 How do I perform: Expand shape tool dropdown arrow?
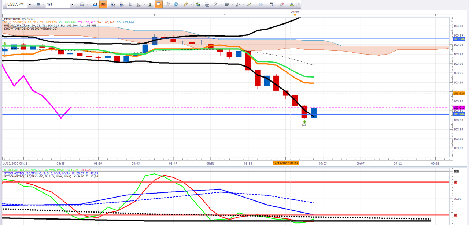266,4
